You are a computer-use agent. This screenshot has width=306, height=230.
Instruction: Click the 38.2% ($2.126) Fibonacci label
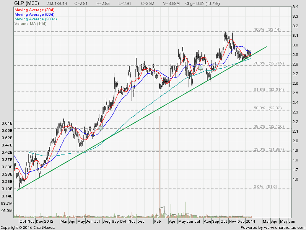[x=269, y=127]
